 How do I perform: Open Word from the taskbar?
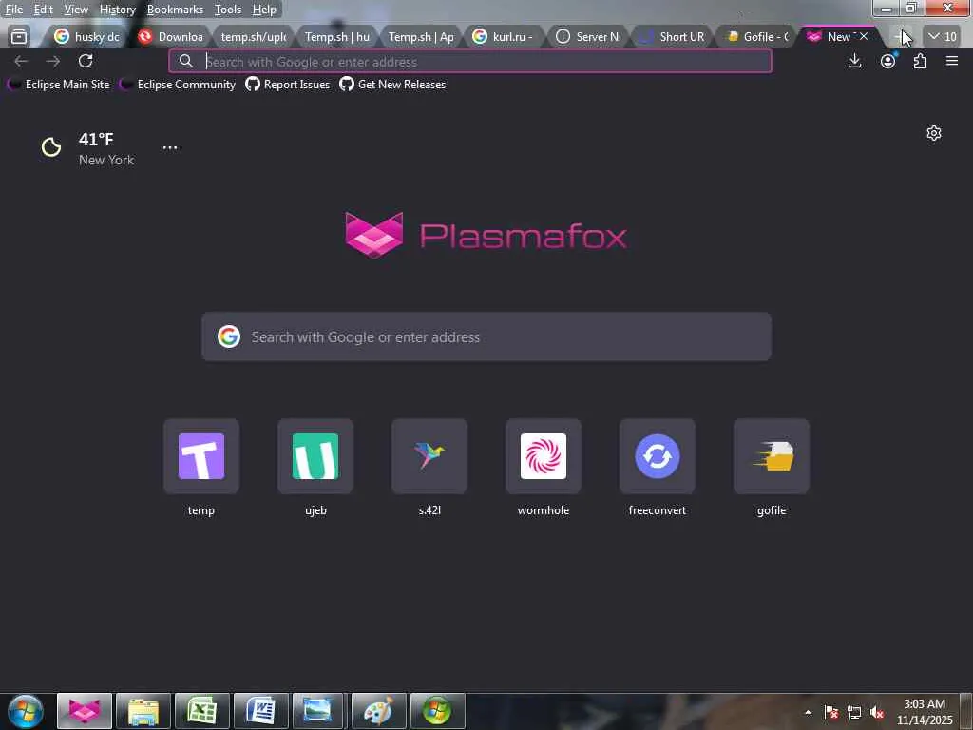[261, 711]
